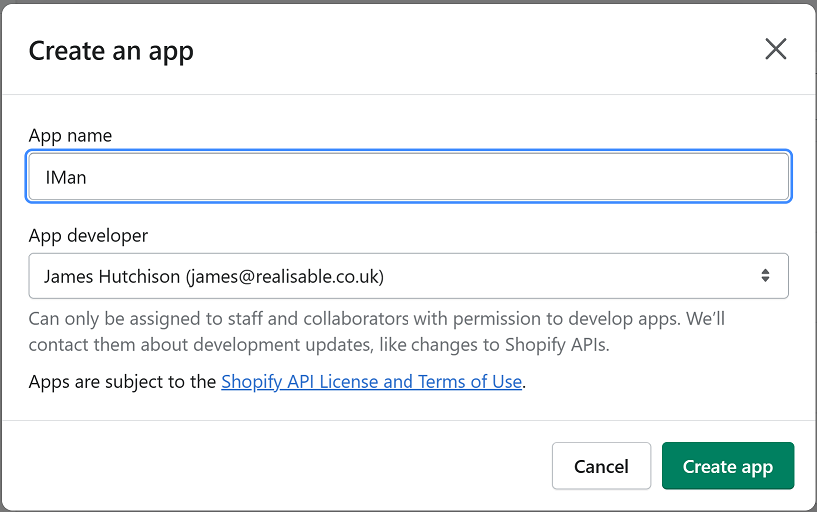Viewport: 817px width, 512px height.
Task: Open the App developer dropdown
Action: click(408, 276)
